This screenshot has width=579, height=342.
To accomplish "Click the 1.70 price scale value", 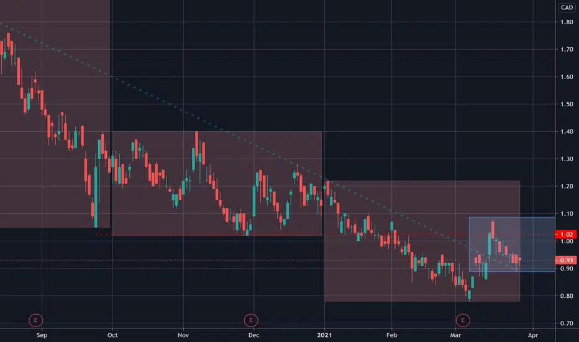I will [x=567, y=50].
